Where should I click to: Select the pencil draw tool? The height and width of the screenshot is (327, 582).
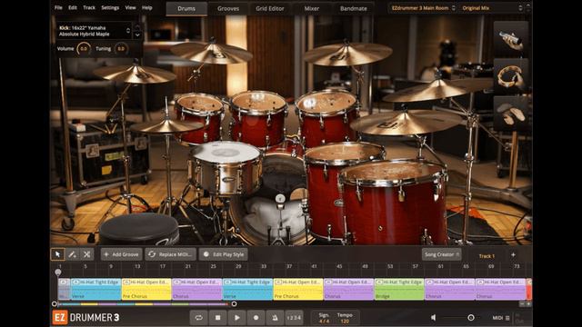72,254
